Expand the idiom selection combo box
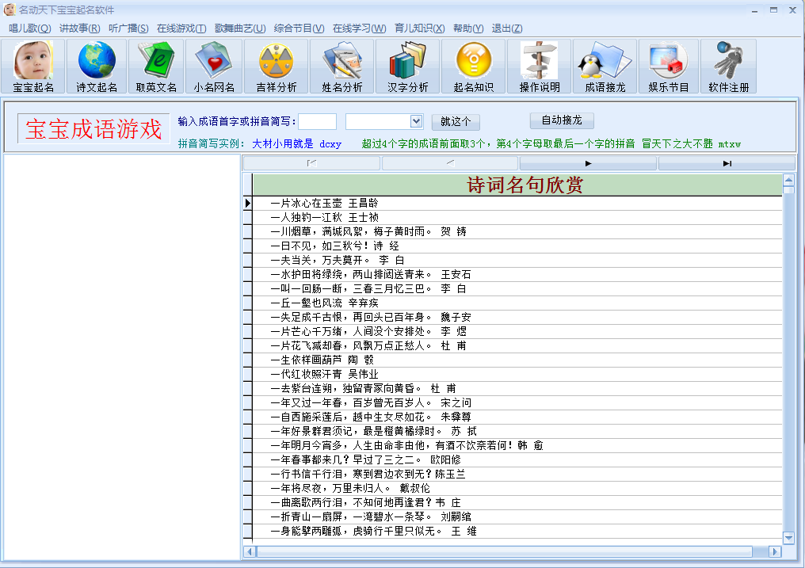 [x=416, y=121]
